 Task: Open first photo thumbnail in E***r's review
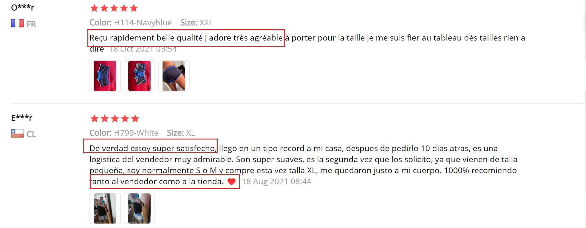[x=105, y=208]
